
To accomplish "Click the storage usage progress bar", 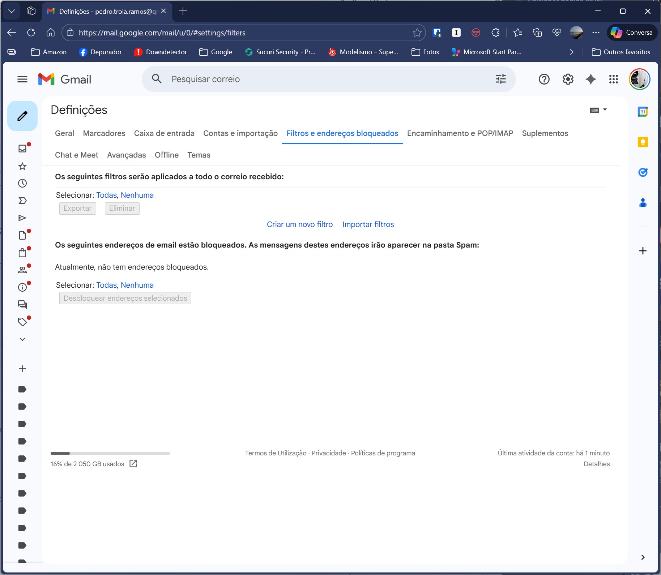I will click(110, 453).
